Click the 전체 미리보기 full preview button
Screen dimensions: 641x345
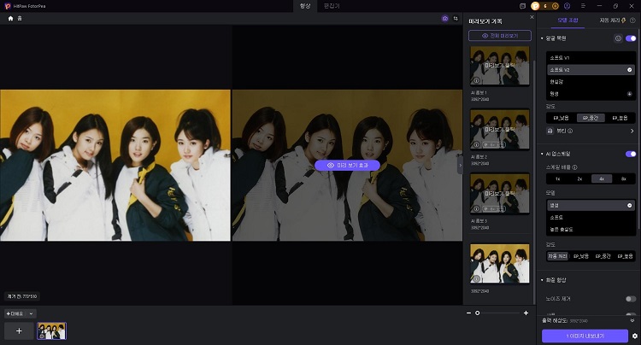click(500, 36)
